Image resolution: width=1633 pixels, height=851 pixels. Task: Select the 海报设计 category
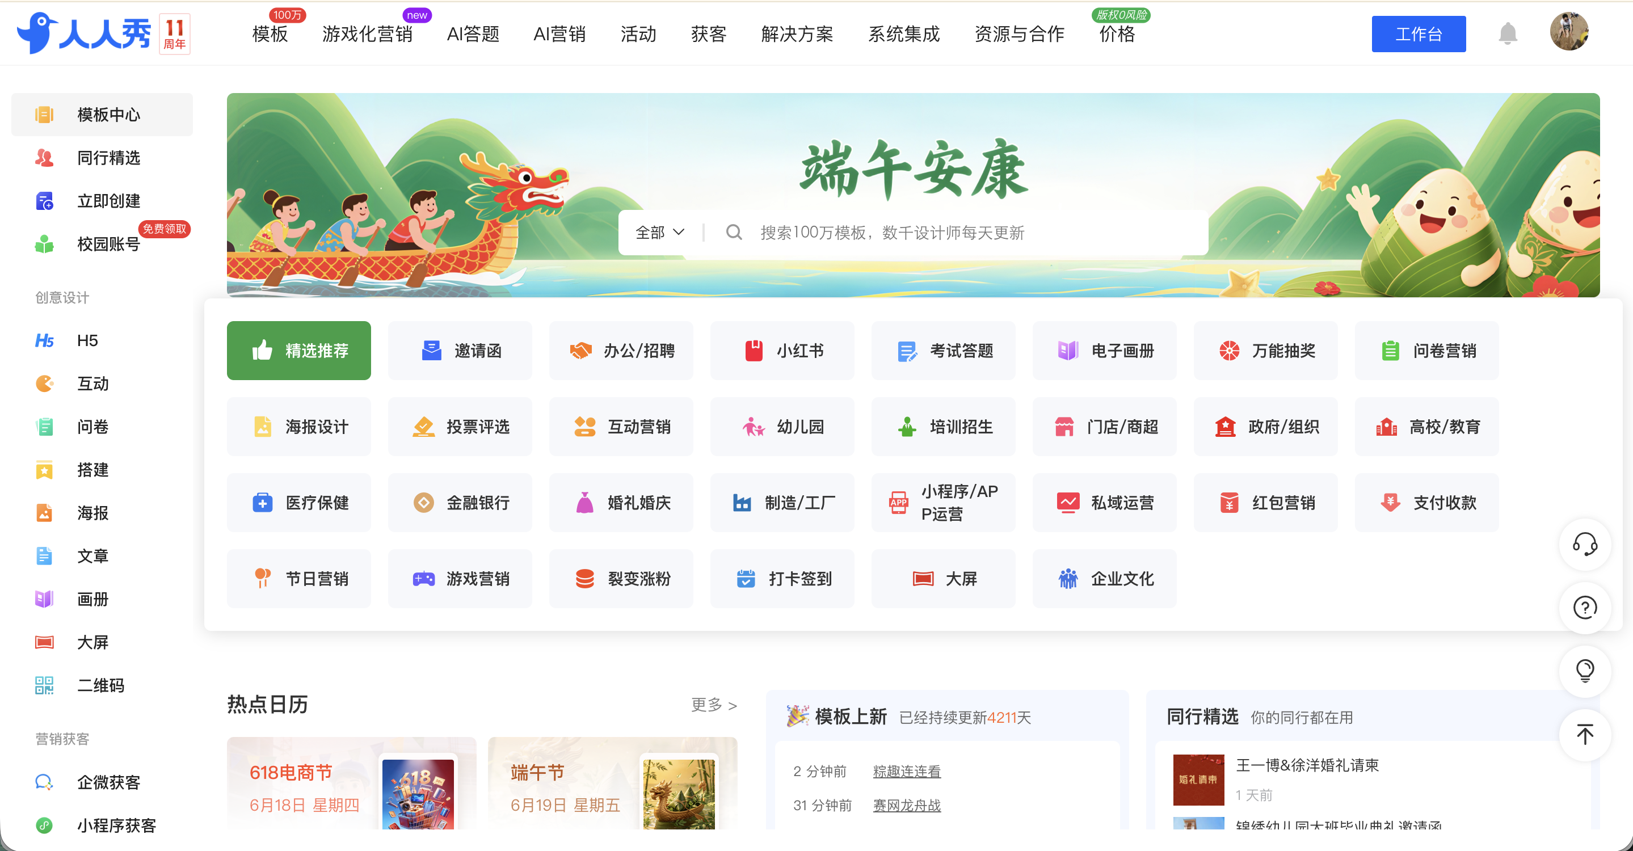(x=298, y=427)
